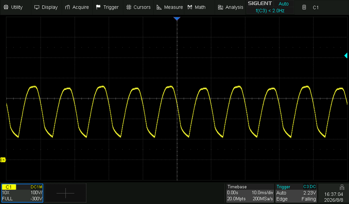This screenshot has height=204, width=349.
Task: Open the Measure menu
Action: [170, 7]
